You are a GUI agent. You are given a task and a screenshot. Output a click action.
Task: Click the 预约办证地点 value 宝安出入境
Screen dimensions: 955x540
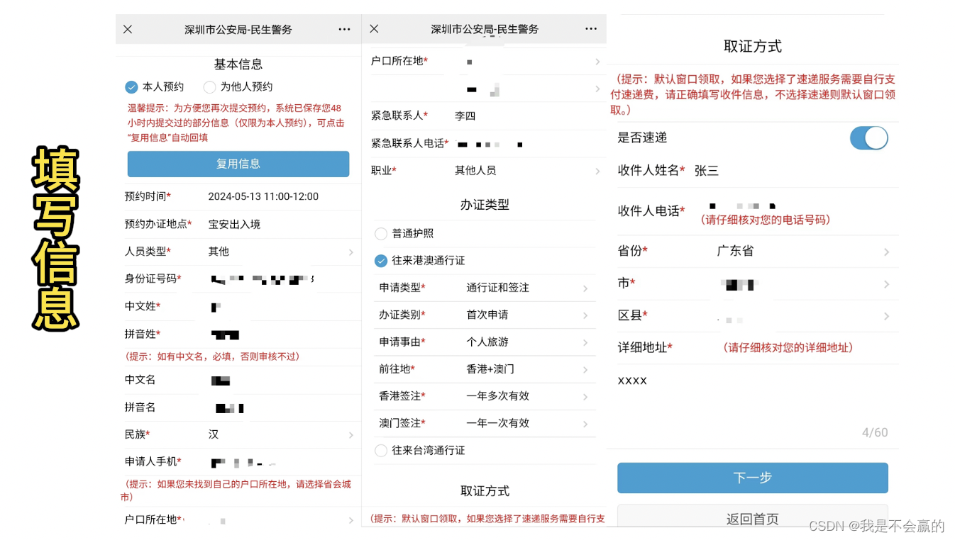pyautogui.click(x=234, y=224)
